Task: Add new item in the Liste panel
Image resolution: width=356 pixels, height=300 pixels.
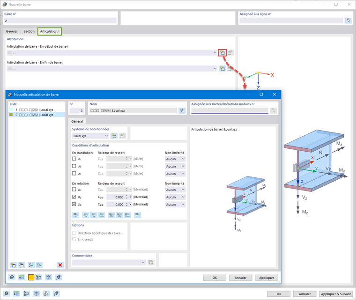Action: (x=13, y=265)
